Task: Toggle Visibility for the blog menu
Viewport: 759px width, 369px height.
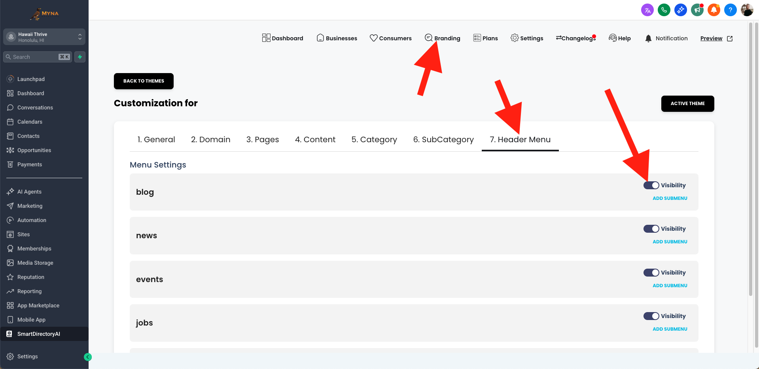Action: point(651,185)
